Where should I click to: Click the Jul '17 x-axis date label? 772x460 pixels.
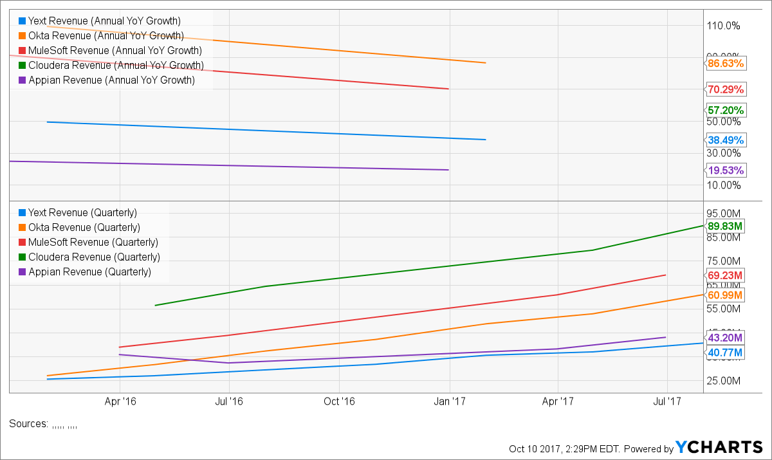coord(667,401)
